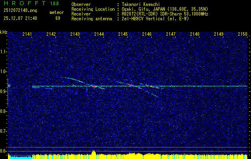Click the 0.7 kHz frequency label
251x159 pixels.
[3, 131]
